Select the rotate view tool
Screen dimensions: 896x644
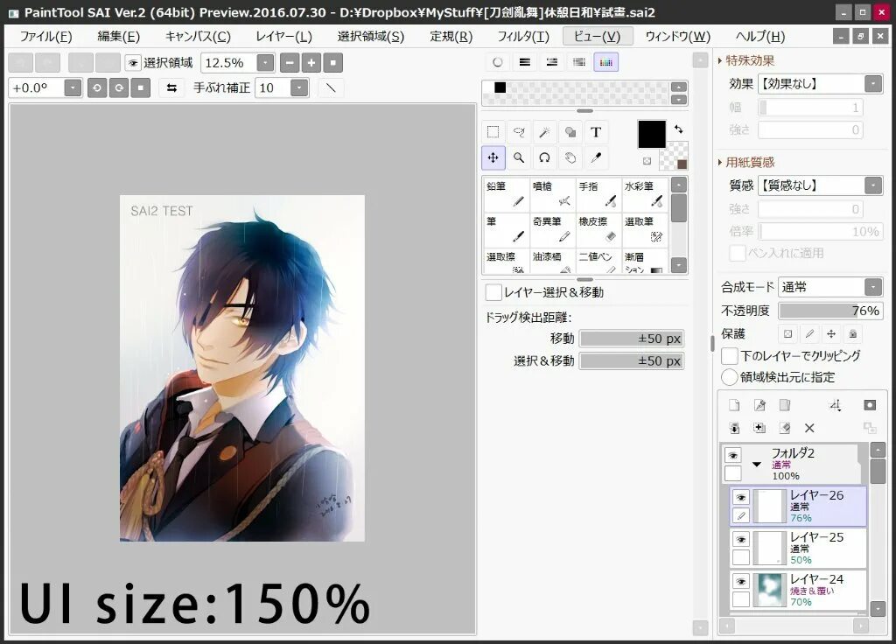(x=544, y=157)
